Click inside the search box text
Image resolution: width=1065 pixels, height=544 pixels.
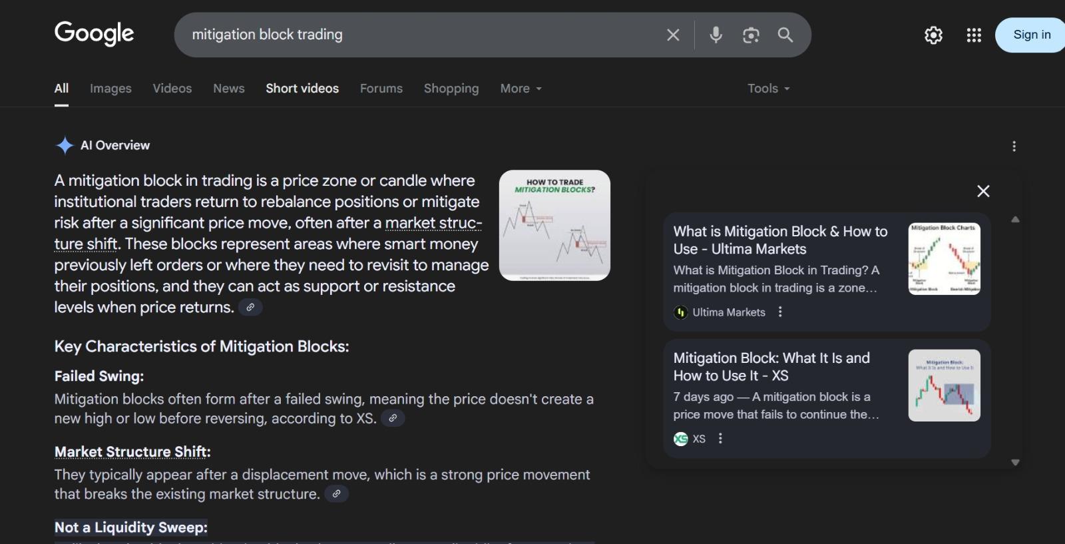(x=267, y=35)
